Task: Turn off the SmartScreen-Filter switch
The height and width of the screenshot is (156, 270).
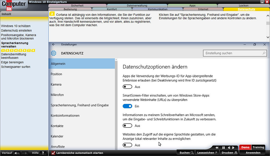Action: click(127, 106)
